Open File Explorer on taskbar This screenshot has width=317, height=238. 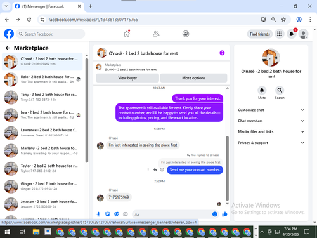tap(36, 232)
